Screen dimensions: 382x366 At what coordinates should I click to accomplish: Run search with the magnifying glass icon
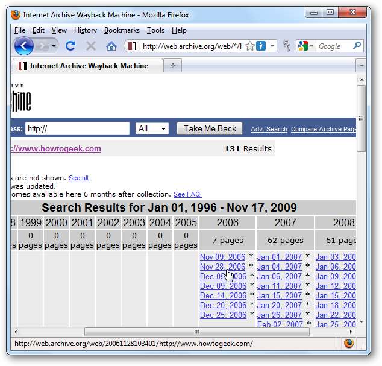[357, 45]
